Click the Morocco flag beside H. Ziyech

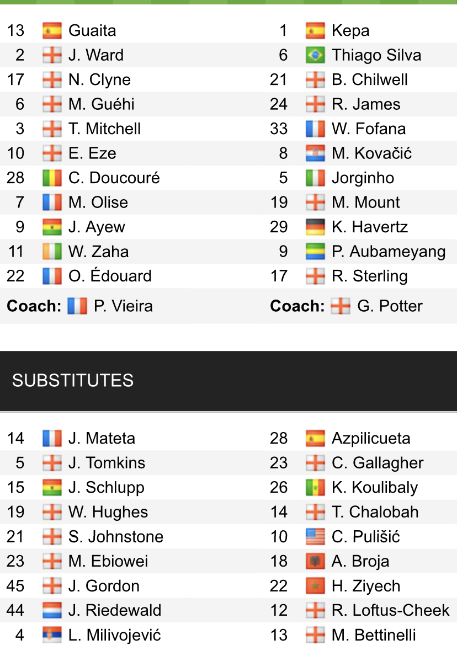tap(315, 586)
